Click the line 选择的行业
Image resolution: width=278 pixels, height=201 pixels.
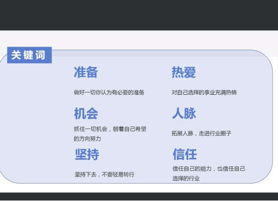click(186, 178)
